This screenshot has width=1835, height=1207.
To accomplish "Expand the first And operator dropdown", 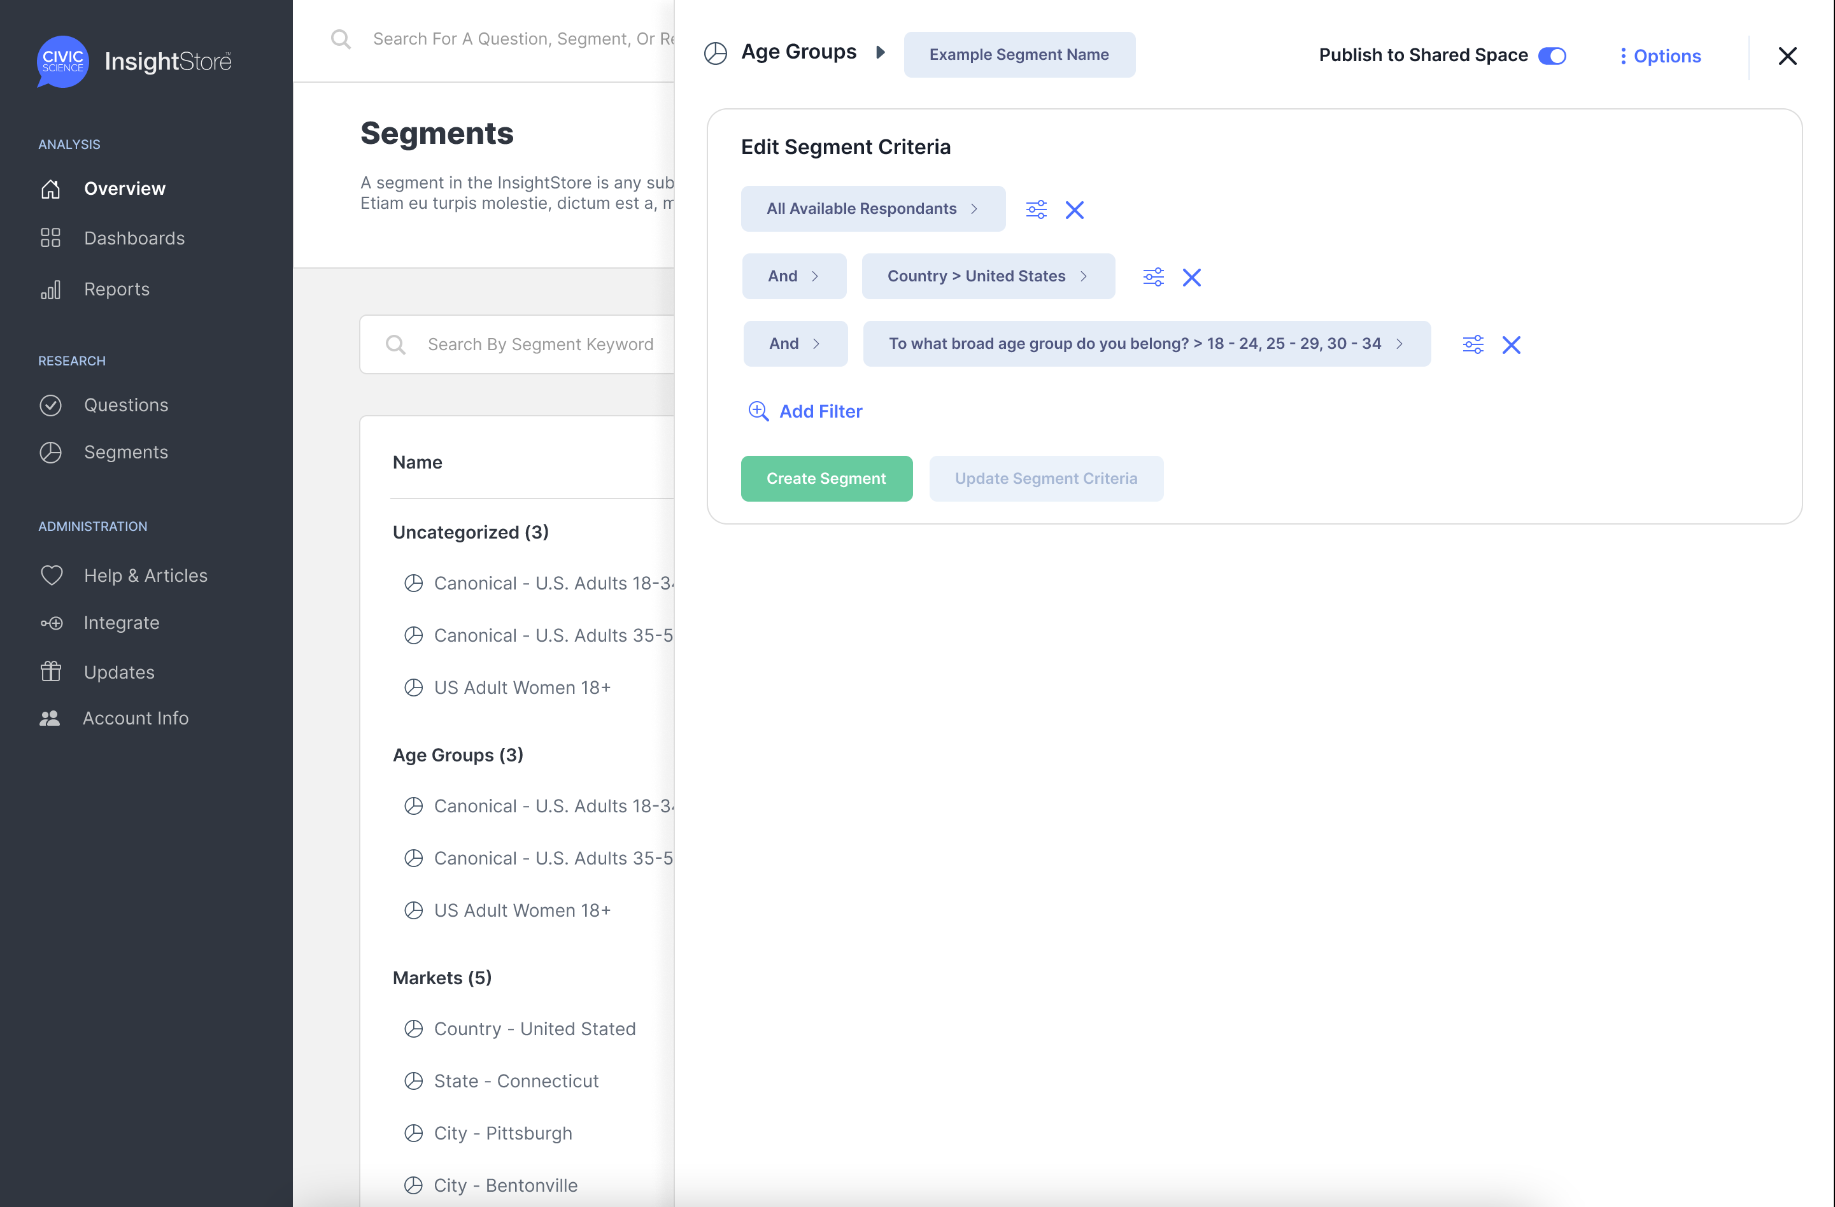I will 793,276.
